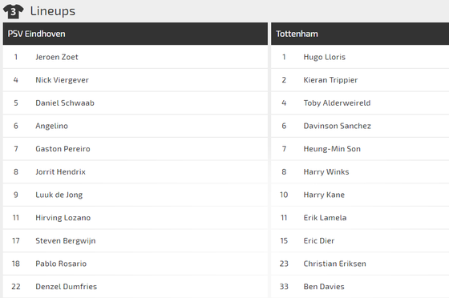Select the PSV Eindhoven team header
This screenshot has width=449, height=298.
click(136, 34)
